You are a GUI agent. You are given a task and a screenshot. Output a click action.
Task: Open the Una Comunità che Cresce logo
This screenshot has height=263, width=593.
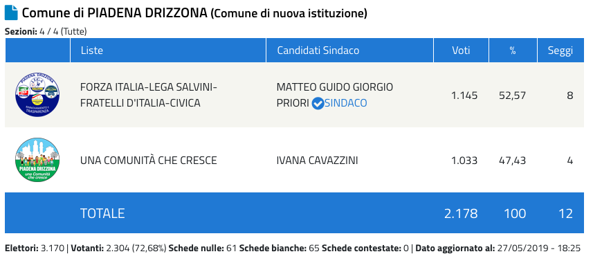[x=37, y=160]
